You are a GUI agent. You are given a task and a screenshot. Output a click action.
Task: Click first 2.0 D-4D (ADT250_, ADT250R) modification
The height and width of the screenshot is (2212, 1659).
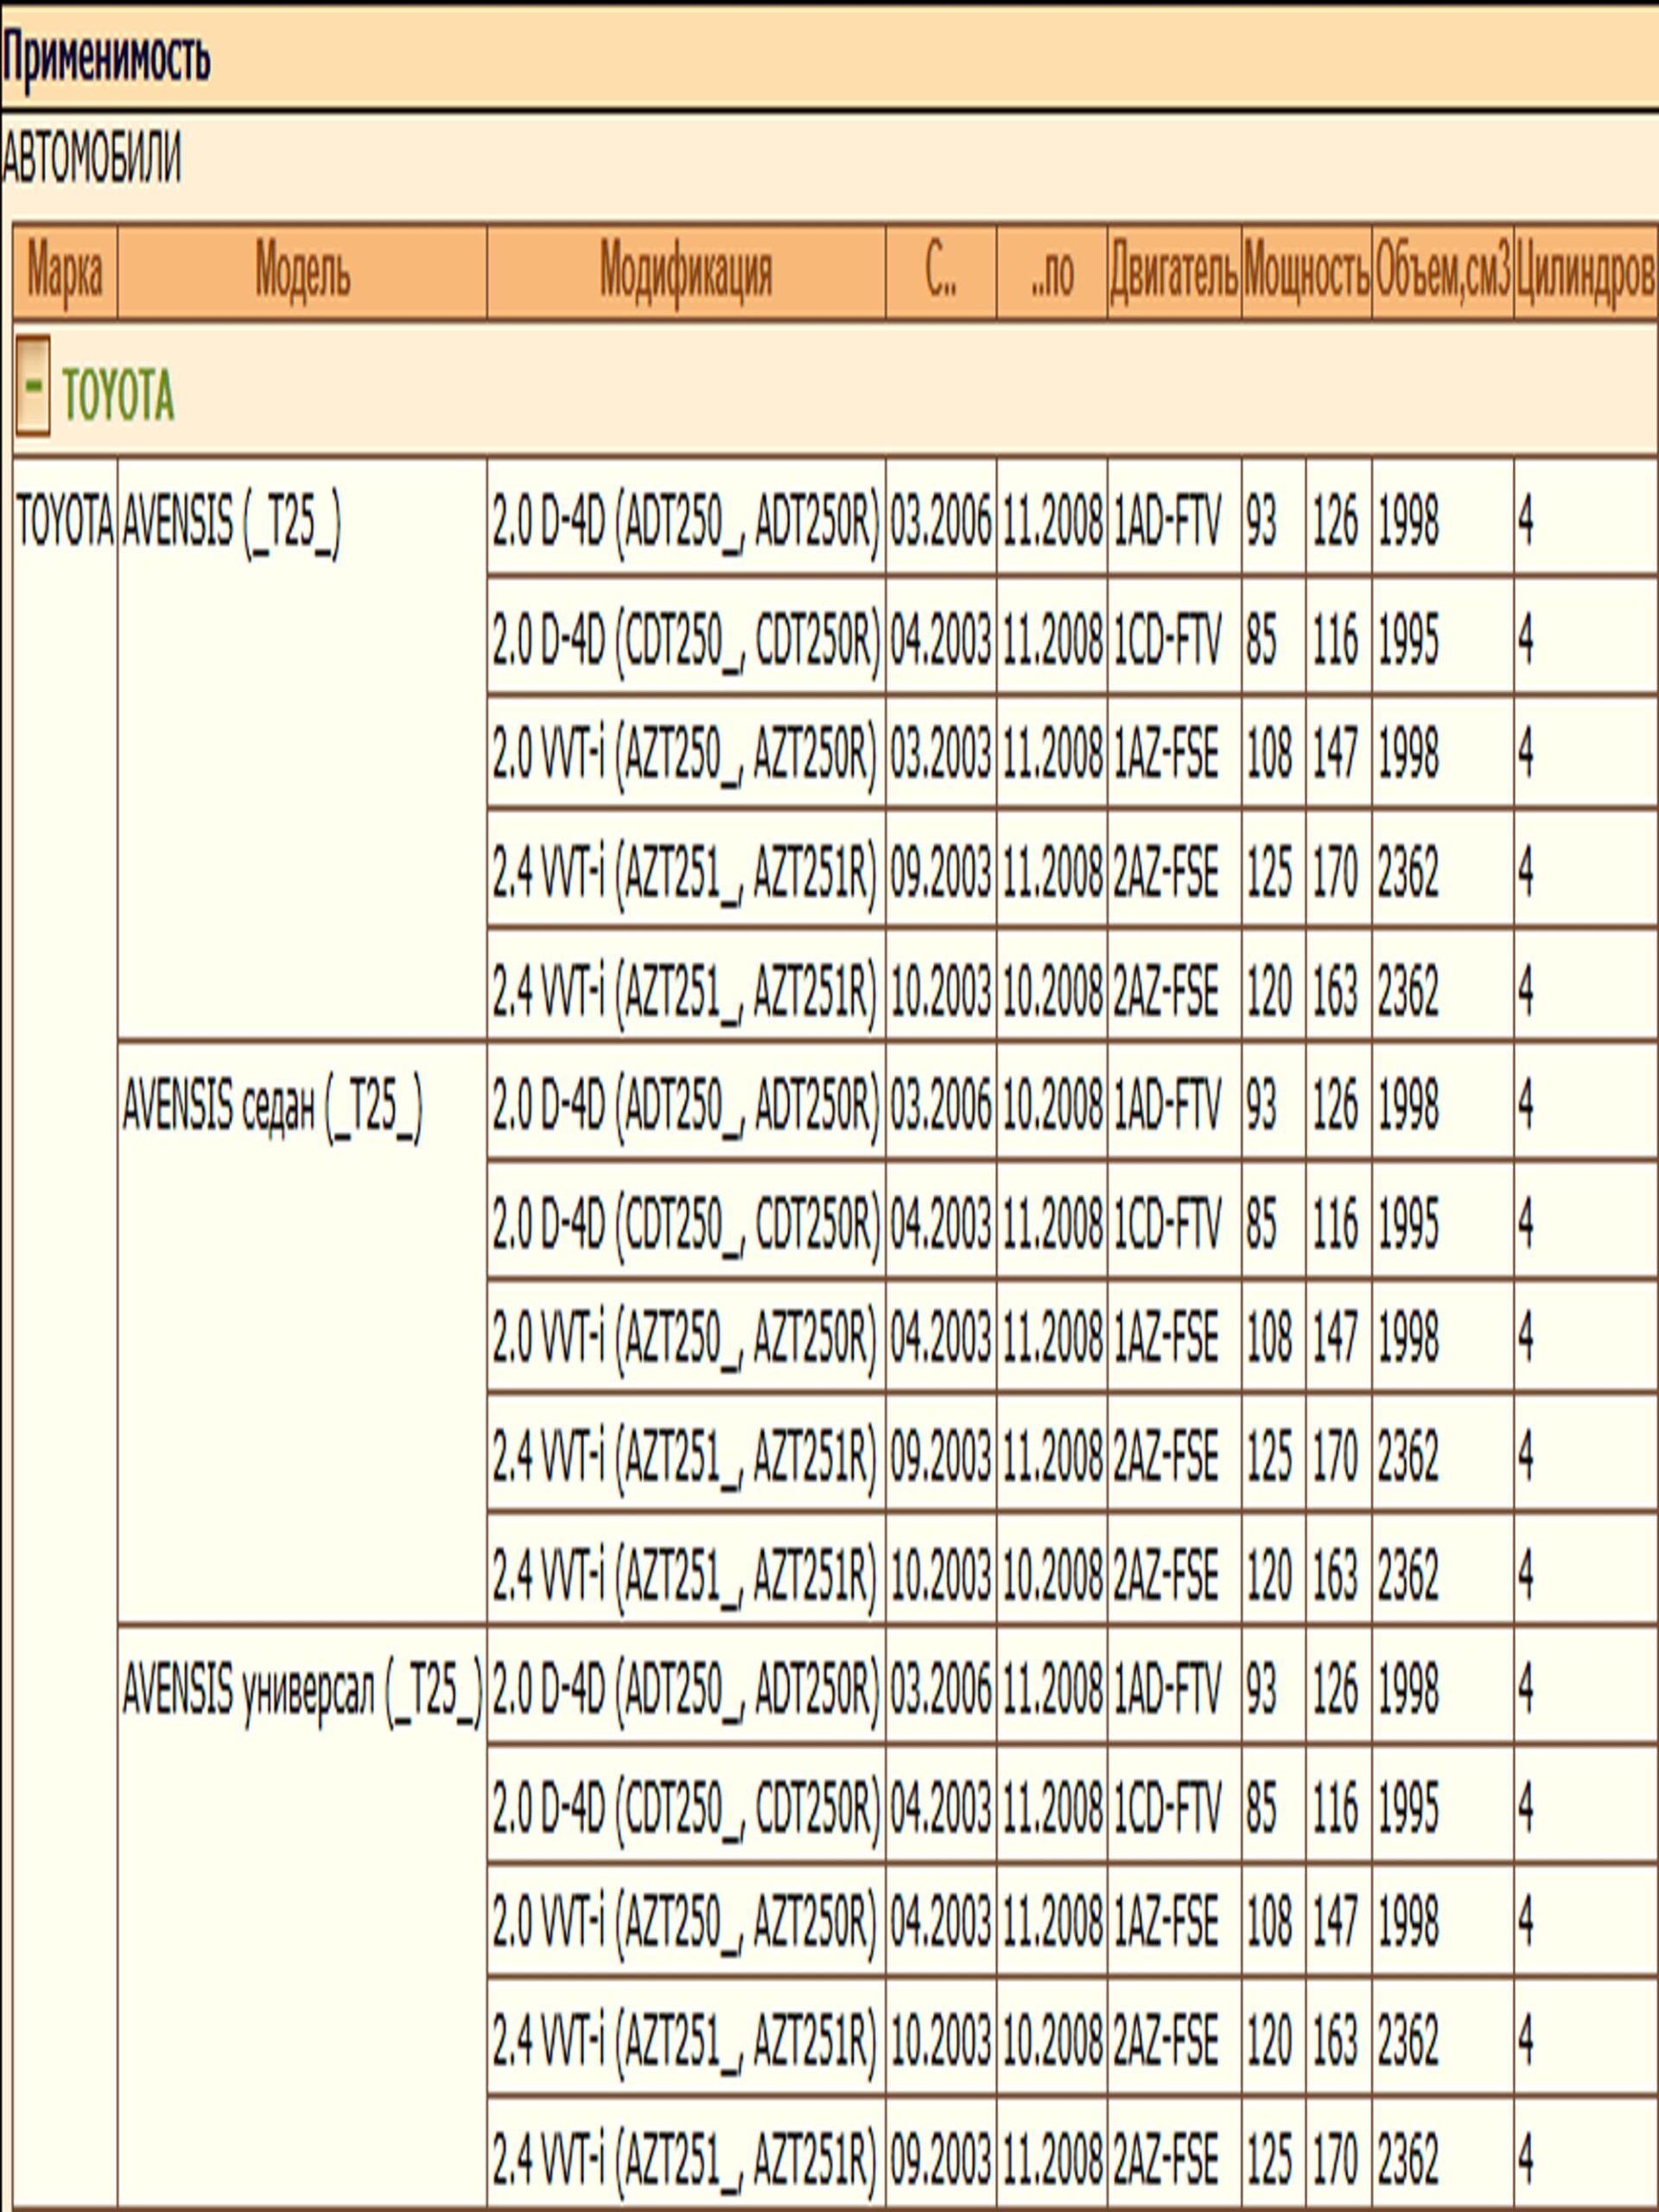(x=686, y=522)
